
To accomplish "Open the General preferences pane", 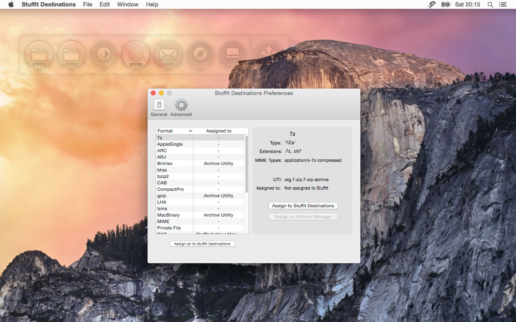I will point(159,107).
